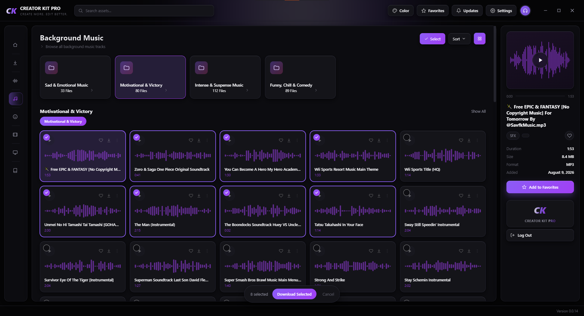Open the music note sidebar icon
Screen dimensions: 584x316
16,99
